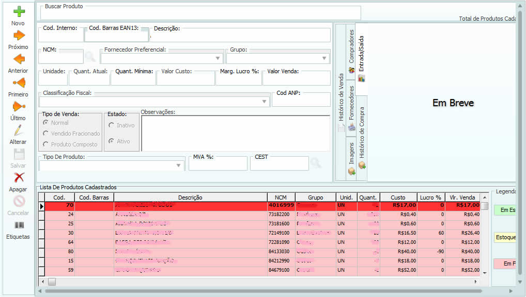Select the Vendido Fracionado radio option
The width and height of the screenshot is (526, 297).
click(46, 134)
